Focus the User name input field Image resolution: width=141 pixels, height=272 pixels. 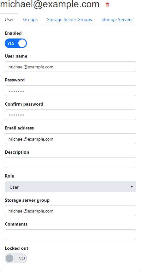(x=70, y=67)
